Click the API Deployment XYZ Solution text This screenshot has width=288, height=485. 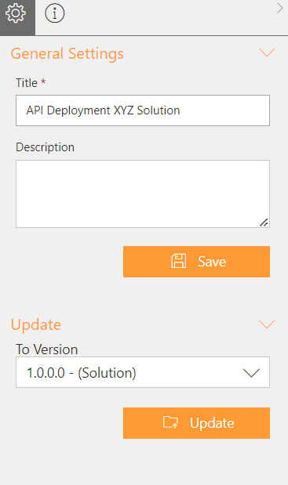103,110
